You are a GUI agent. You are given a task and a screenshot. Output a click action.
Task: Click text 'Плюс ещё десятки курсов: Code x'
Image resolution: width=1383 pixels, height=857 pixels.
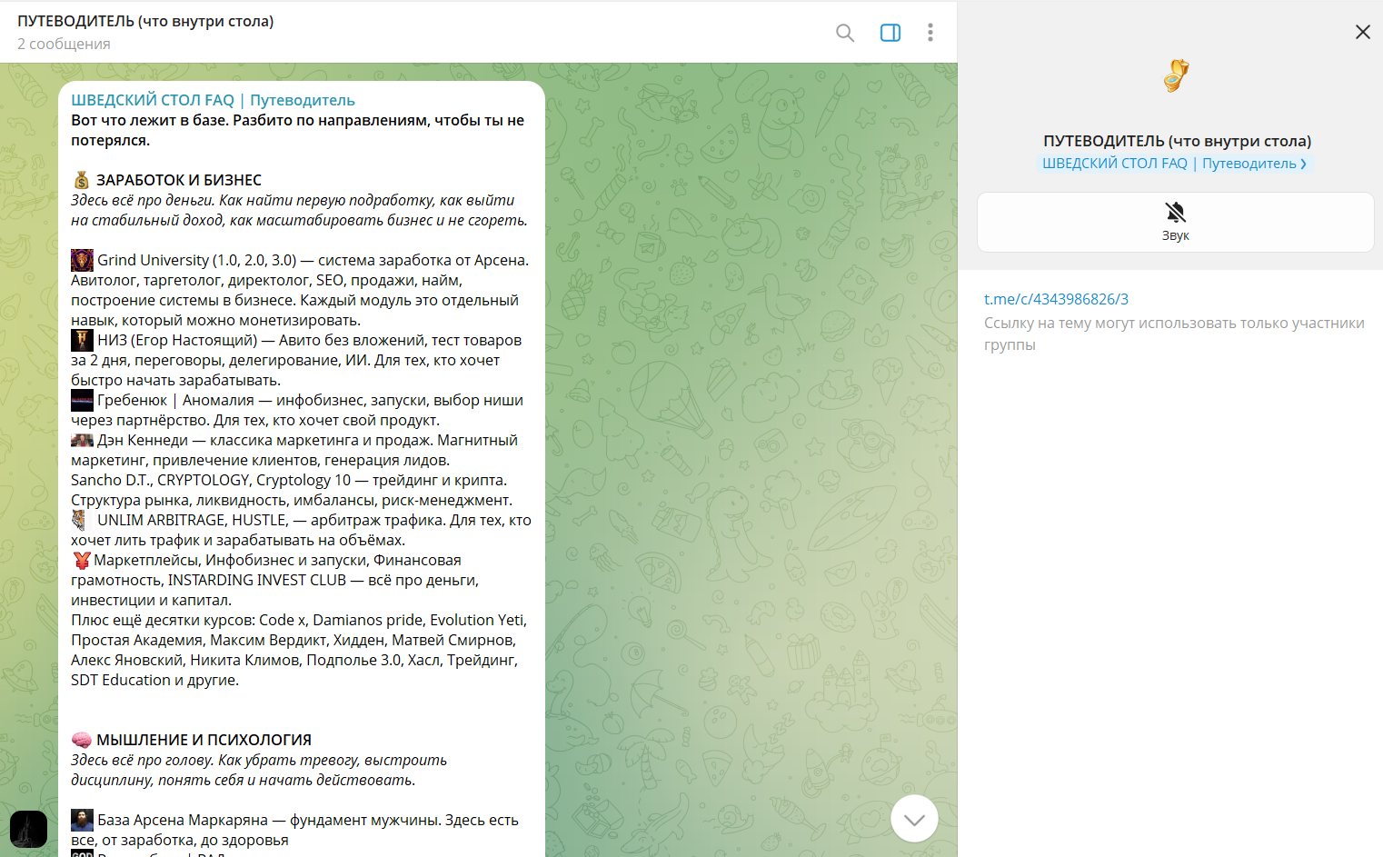coord(189,620)
